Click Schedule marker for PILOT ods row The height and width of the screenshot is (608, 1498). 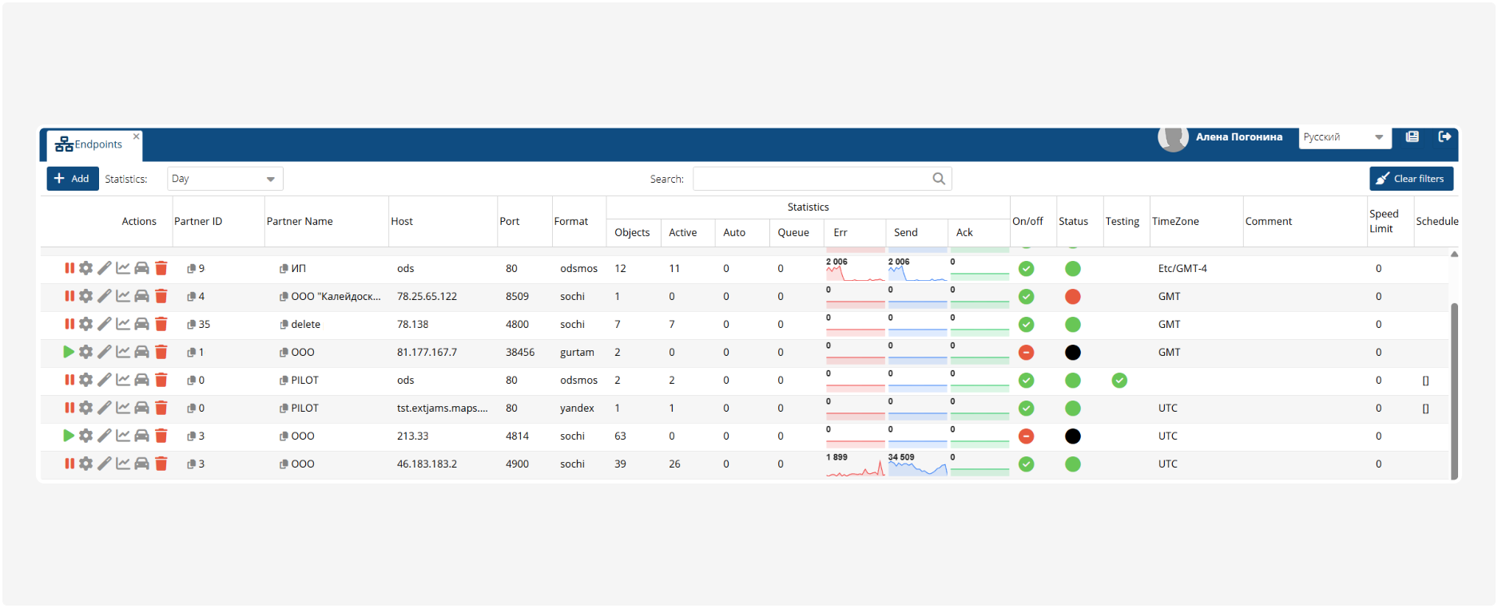pyautogui.click(x=1425, y=381)
